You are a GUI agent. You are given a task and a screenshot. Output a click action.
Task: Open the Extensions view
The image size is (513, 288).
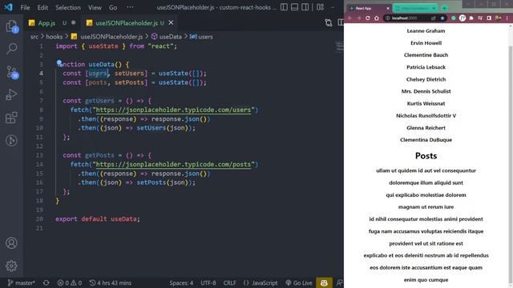tap(11, 118)
